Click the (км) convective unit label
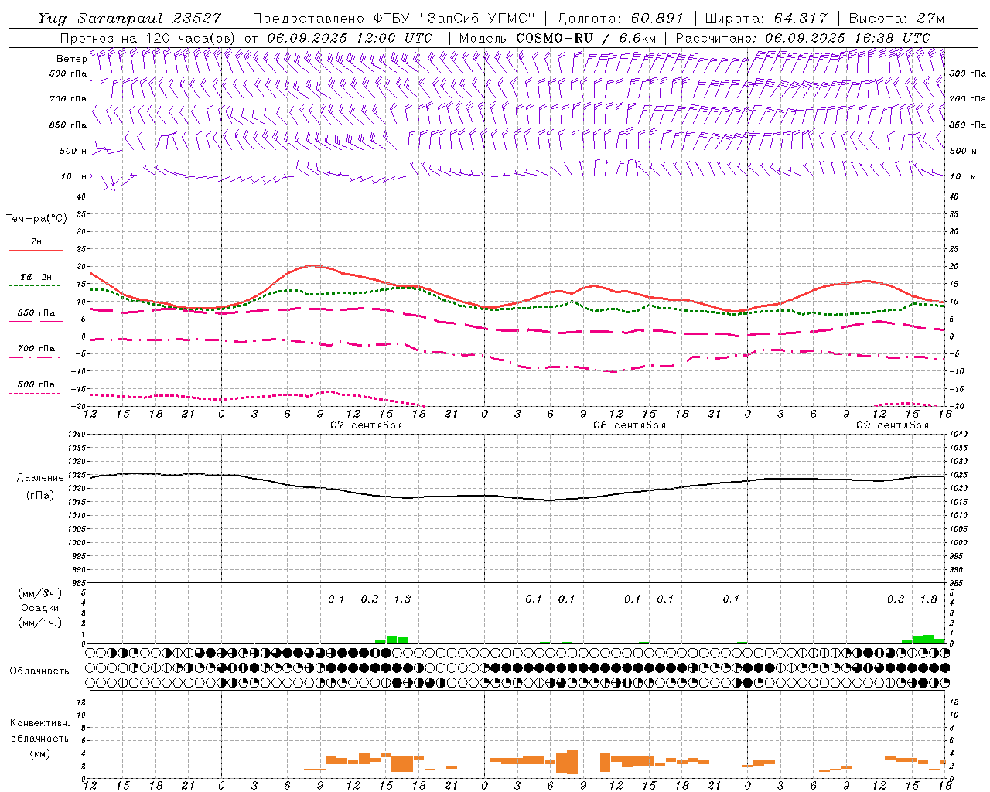Viewport: 990px width, 792px height. pyautogui.click(x=39, y=754)
